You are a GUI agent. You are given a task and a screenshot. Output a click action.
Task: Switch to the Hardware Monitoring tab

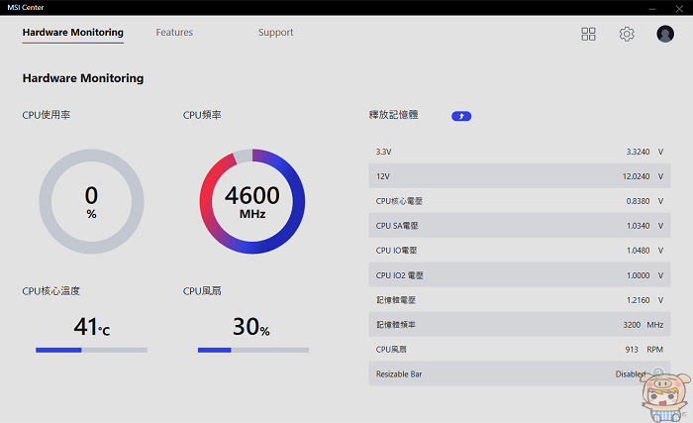pos(73,33)
